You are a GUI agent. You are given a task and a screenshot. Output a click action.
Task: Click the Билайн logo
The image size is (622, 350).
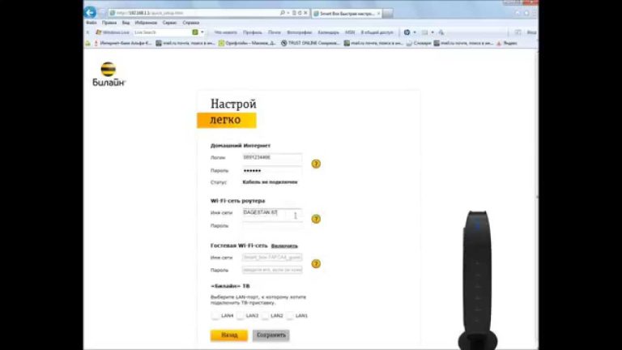click(109, 75)
